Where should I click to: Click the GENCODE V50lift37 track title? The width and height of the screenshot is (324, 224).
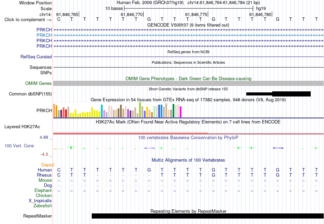coord(188,25)
